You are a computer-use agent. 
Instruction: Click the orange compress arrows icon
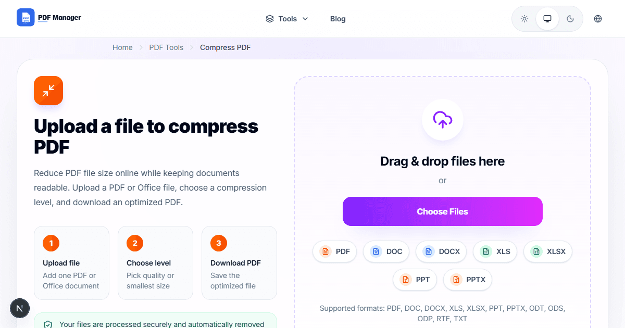[48, 91]
